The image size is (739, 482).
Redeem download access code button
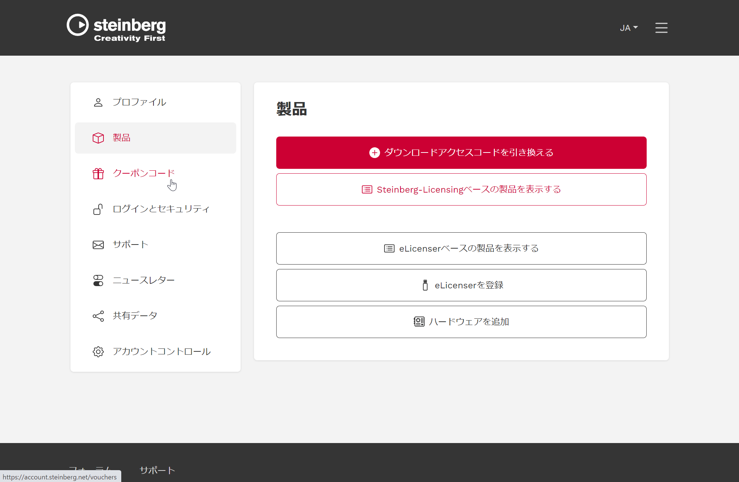coord(461,153)
